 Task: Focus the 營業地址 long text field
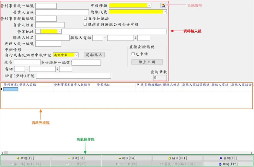point(114,32)
